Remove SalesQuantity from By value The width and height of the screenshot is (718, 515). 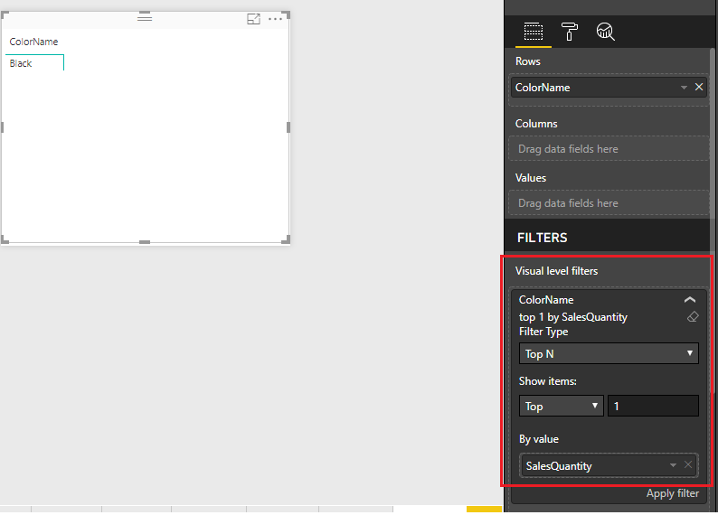click(x=688, y=464)
